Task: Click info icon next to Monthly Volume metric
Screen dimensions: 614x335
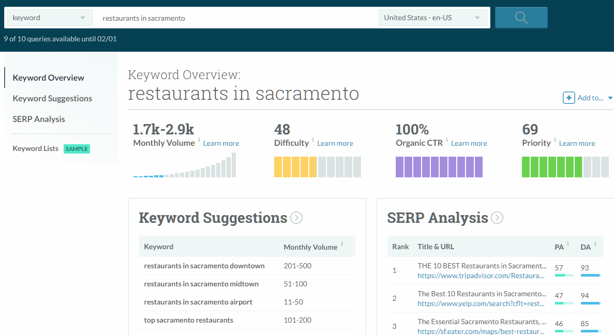Action: coord(199,140)
